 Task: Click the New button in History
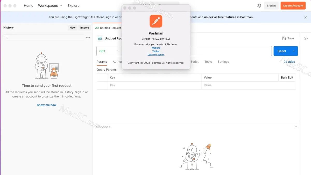pyautogui.click(x=73, y=28)
